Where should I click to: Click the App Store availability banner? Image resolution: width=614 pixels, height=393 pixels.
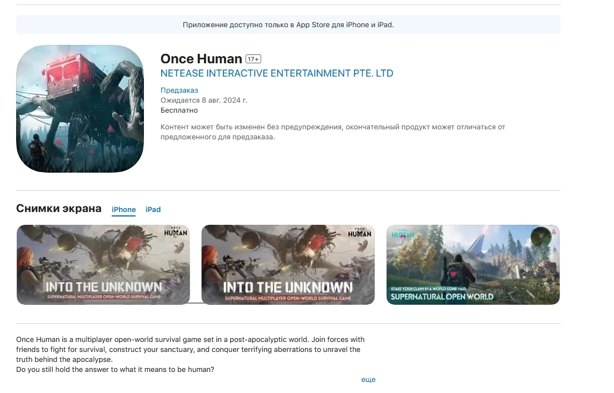click(288, 24)
